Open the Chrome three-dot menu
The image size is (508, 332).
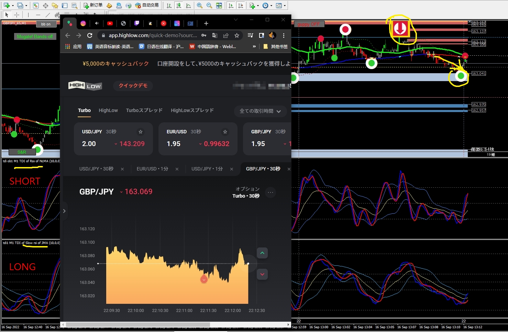[284, 35]
